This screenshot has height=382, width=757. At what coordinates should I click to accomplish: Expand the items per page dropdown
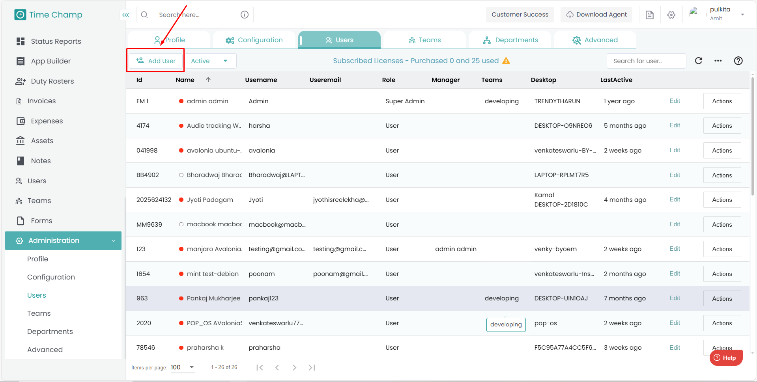(x=191, y=367)
